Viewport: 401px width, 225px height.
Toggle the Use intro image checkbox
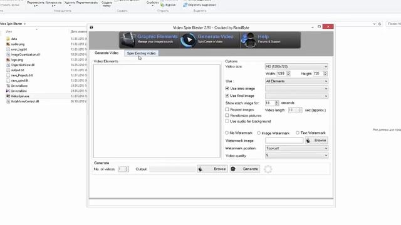click(227, 88)
